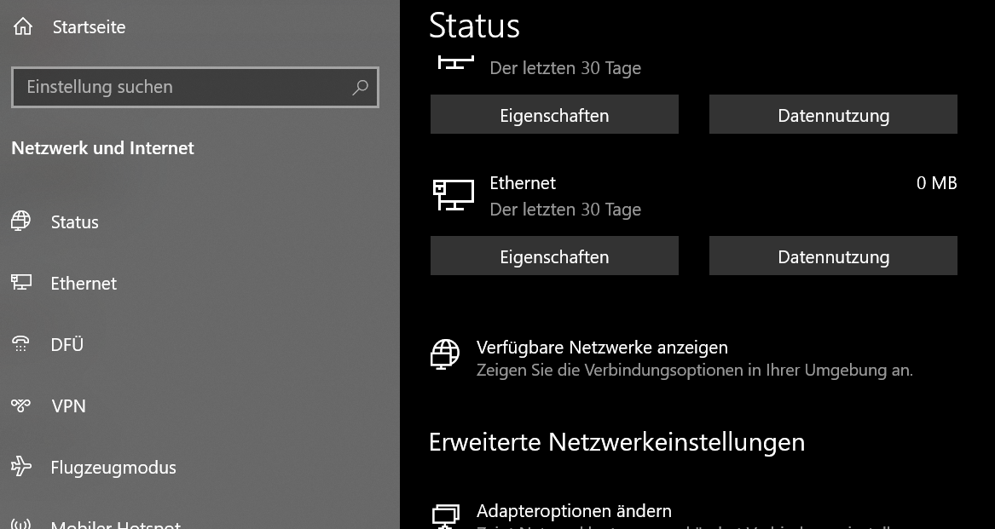Image resolution: width=995 pixels, height=529 pixels.
Task: Click the Verfügbare Netzwerke globe icon
Action: (445, 354)
